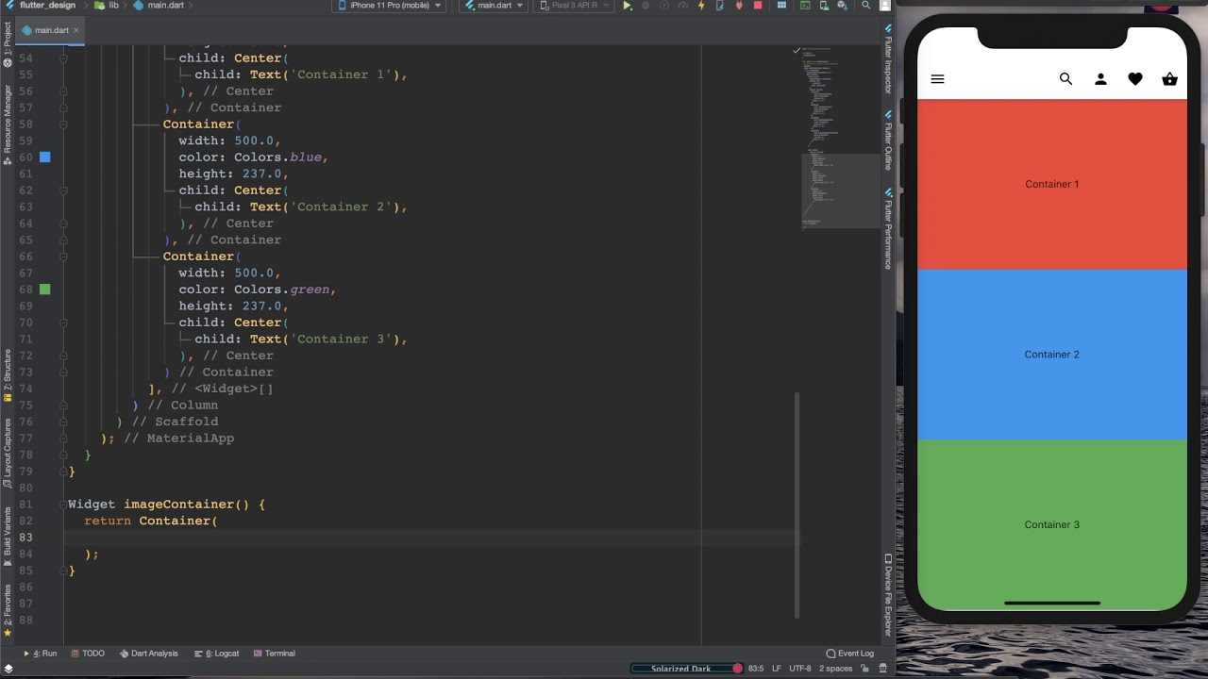This screenshot has width=1208, height=679.
Task: Open the Event Log panel
Action: [849, 654]
